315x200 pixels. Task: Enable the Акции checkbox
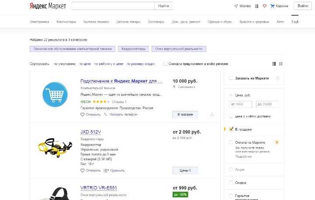[x=231, y=169]
